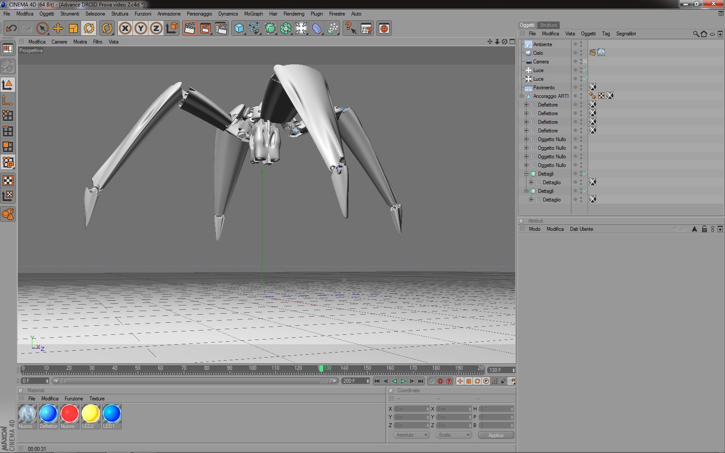Click the Render in Picture Viewer icon

point(205,28)
